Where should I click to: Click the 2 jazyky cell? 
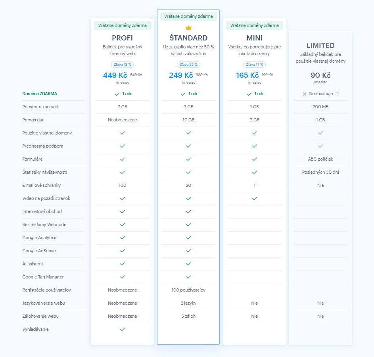tap(188, 303)
